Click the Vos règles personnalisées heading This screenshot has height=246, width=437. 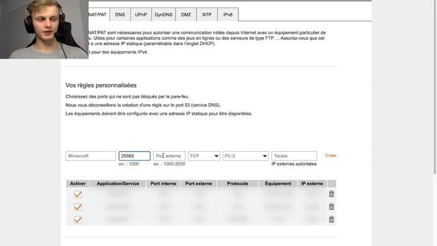(x=101, y=85)
